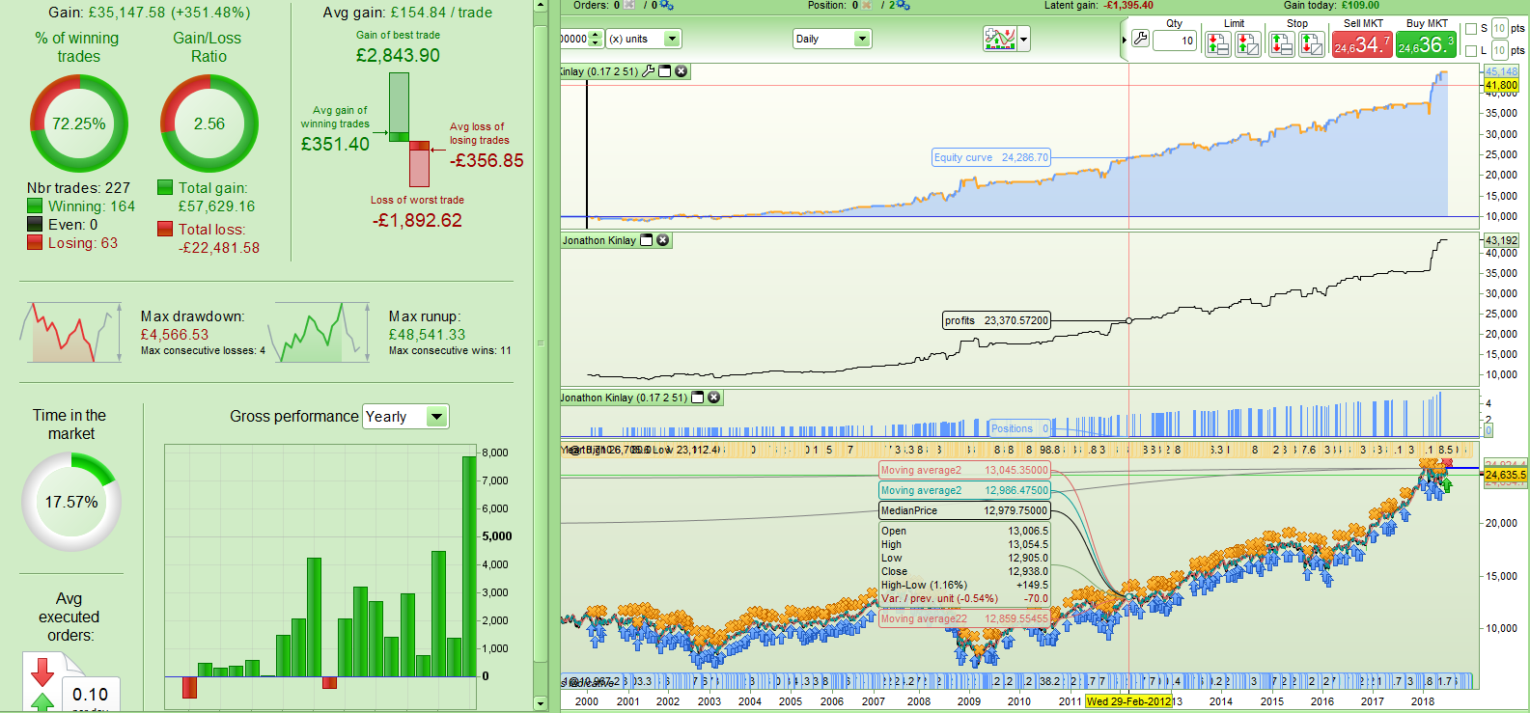This screenshot has height=713, width=1530.
Task: Maximize the Jonathon Kinlay positions panel
Action: (698, 398)
